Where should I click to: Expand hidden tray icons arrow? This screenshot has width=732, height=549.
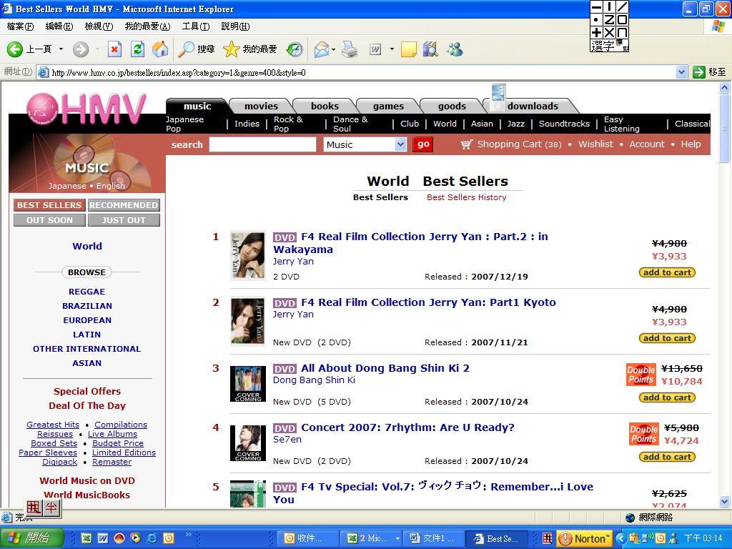click(x=621, y=538)
